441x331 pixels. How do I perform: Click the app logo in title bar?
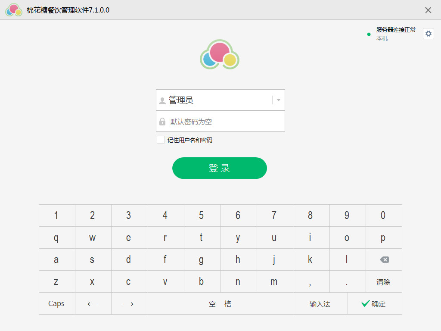(x=14, y=10)
